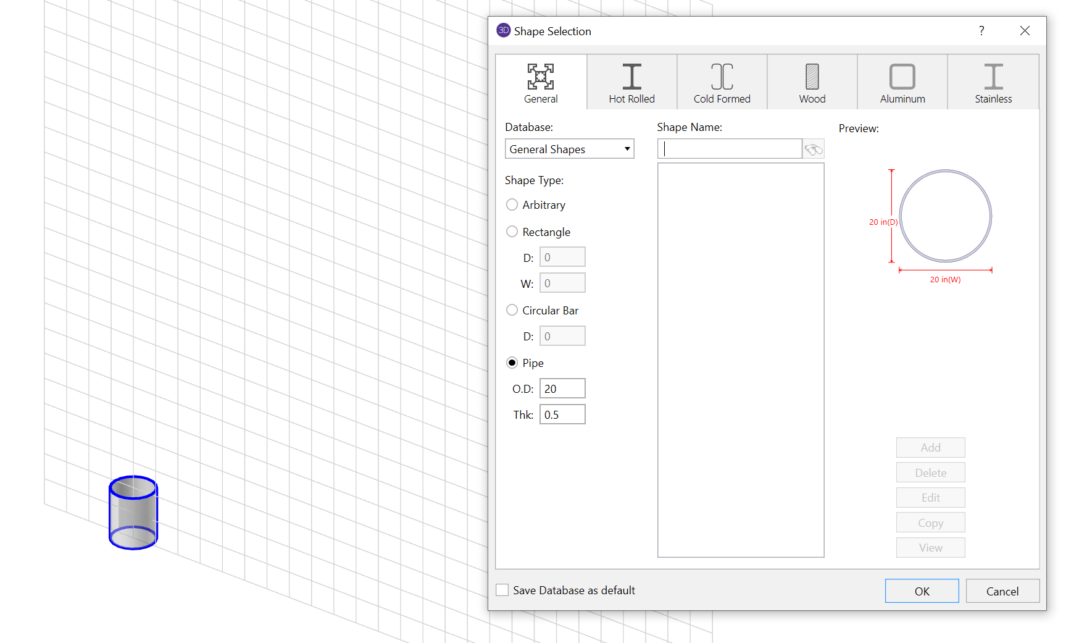The height and width of the screenshot is (643, 1087).
Task: Select the Arbitrary shape type
Action: (512, 204)
